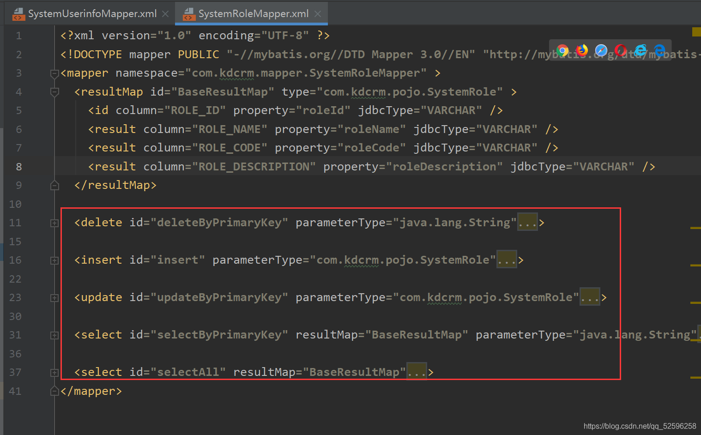701x435 pixels.
Task: Click "roleName" property value
Action: (x=372, y=129)
